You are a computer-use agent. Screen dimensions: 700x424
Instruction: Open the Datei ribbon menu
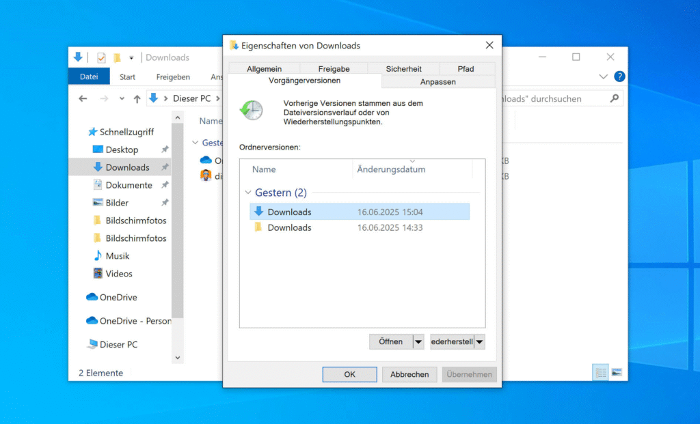click(x=89, y=77)
